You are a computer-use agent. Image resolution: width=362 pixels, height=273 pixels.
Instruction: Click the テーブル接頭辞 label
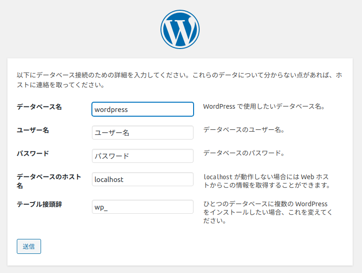coord(39,204)
